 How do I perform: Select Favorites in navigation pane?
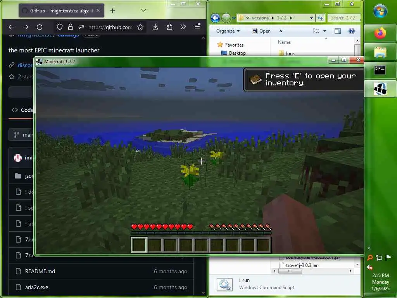tap(230, 45)
